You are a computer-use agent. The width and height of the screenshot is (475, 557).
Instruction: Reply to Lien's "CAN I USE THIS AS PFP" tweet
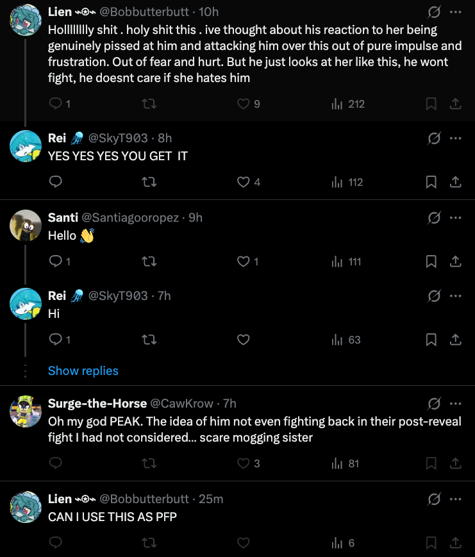[55, 542]
